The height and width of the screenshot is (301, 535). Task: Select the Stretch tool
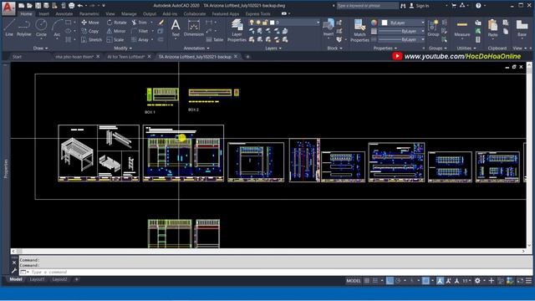[91, 39]
